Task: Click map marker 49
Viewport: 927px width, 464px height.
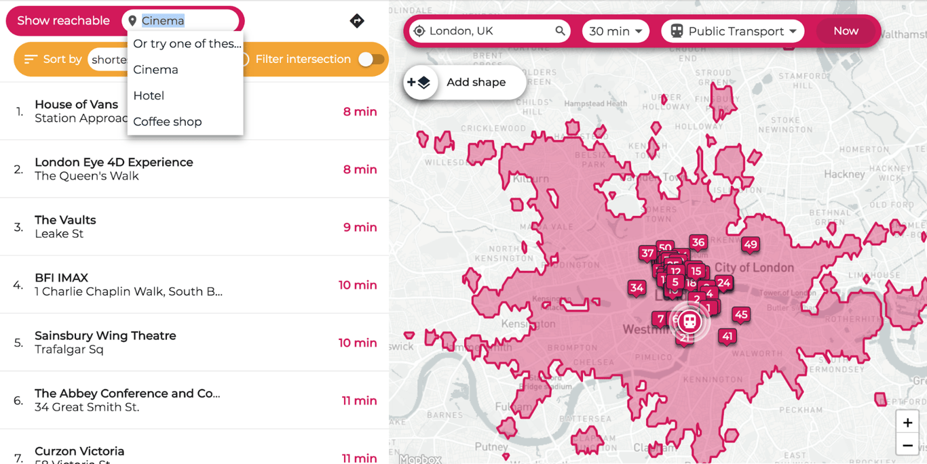Action: pos(750,245)
